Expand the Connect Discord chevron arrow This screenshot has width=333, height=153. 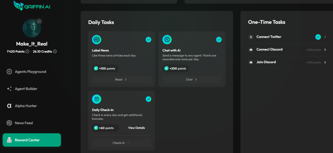[x=325, y=50]
